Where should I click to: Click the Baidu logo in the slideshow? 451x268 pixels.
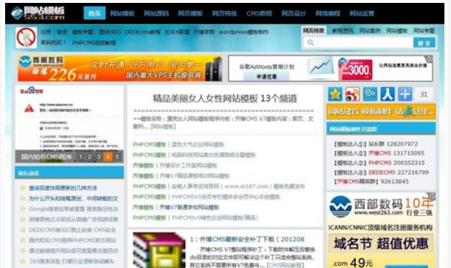(x=31, y=91)
